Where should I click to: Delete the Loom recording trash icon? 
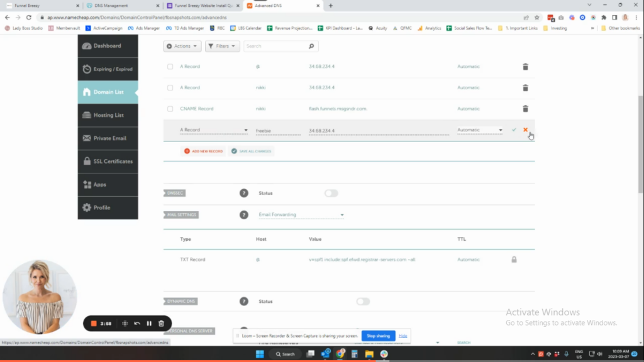pos(161,324)
